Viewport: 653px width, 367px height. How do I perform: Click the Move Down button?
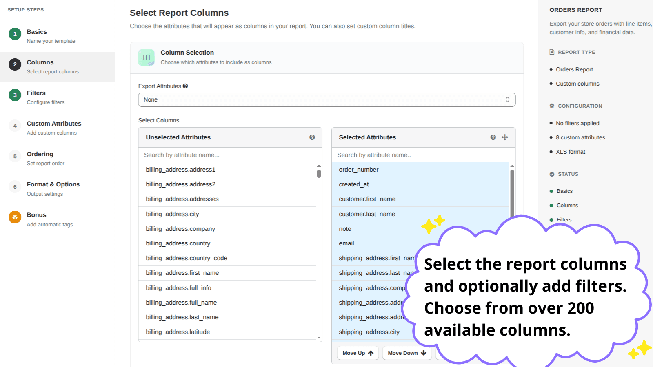(406, 353)
